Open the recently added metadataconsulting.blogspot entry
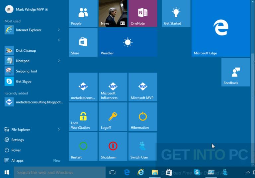The image size is (255, 178). [x=34, y=102]
